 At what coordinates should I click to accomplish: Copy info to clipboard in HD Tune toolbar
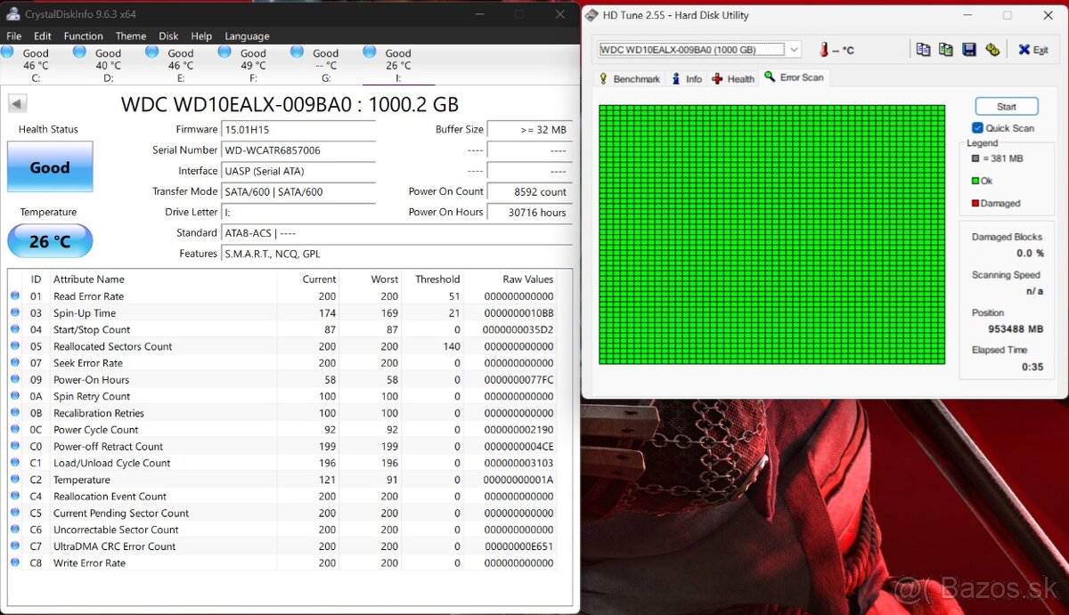coord(923,50)
